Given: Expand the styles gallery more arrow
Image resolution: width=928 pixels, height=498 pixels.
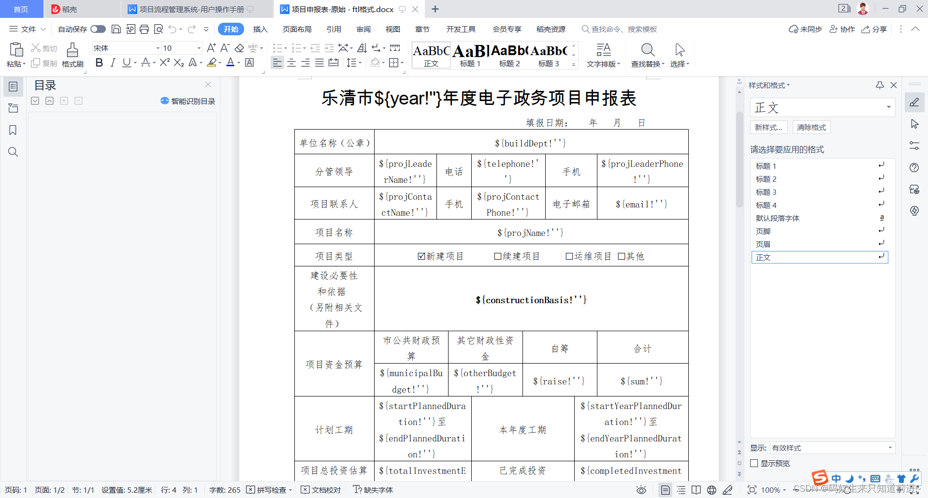Looking at the screenshot, I should (574, 64).
